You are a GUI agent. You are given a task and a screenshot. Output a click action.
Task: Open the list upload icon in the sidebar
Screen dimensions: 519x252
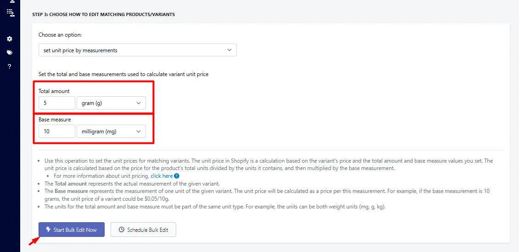coord(11,12)
